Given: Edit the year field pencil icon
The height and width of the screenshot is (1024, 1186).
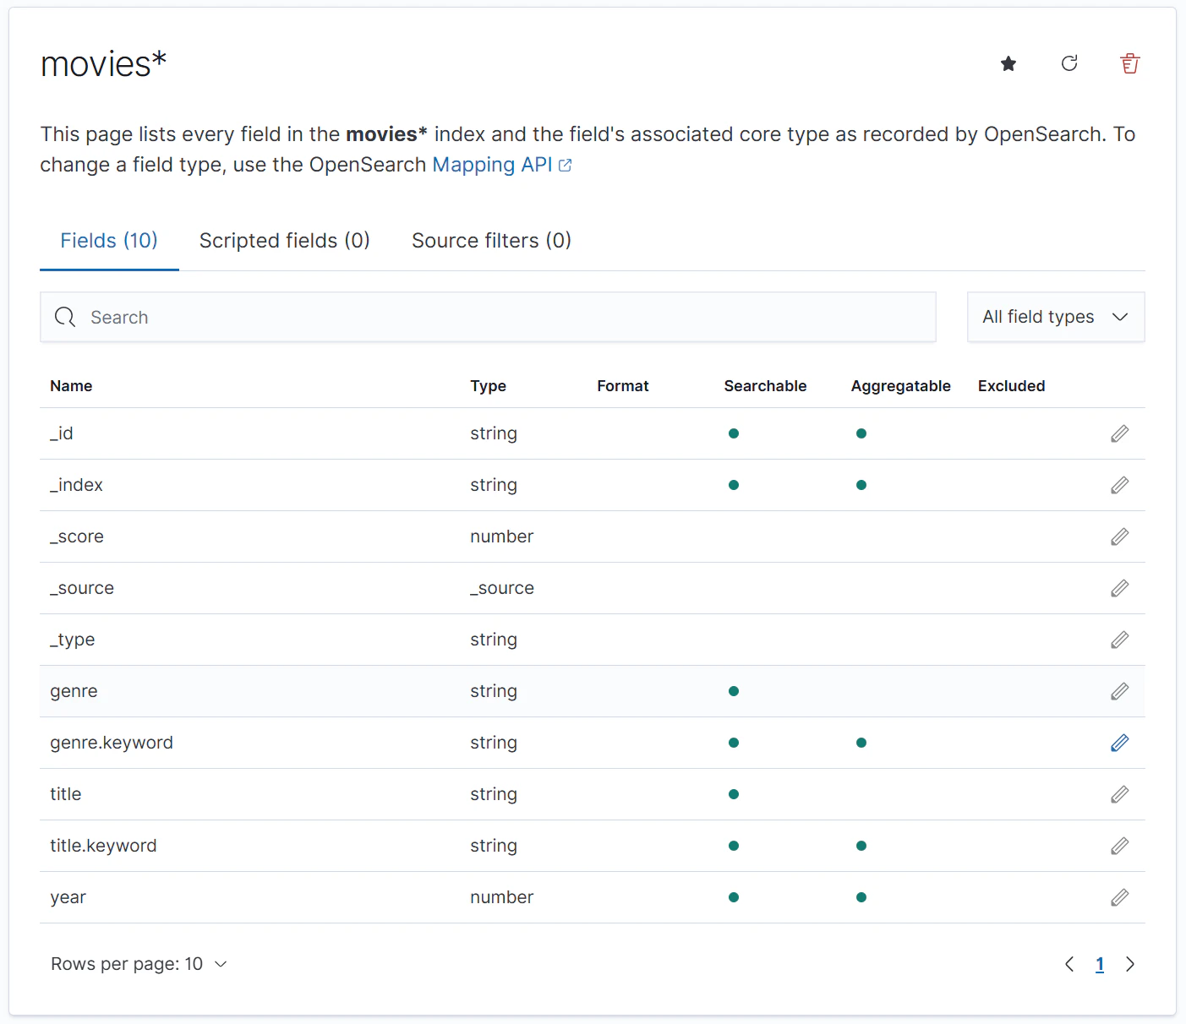Looking at the screenshot, I should coord(1120,897).
